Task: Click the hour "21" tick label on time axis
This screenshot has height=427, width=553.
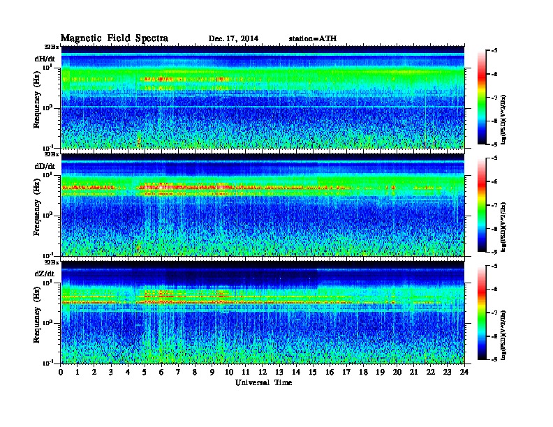Action: point(413,372)
